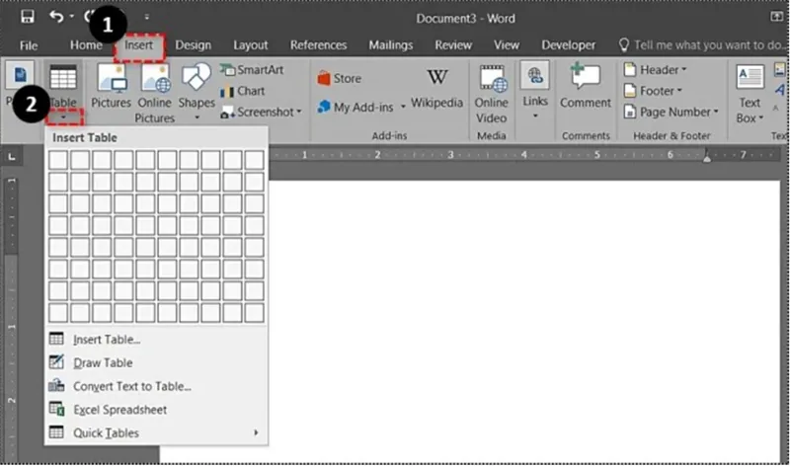The width and height of the screenshot is (790, 467).
Task: Click the Convert Text to Table icon
Action: tap(56, 385)
